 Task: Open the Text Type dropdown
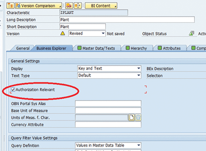138,75
